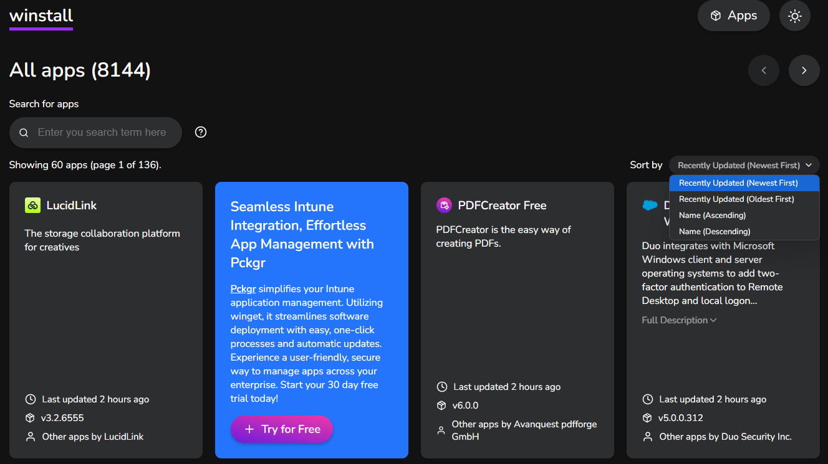Click the LucidLink version box icon
Image resolution: width=828 pixels, height=464 pixels.
coord(30,418)
